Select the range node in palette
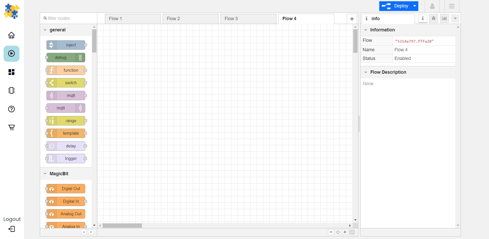Screen dimensions: 489x239 click(66, 121)
